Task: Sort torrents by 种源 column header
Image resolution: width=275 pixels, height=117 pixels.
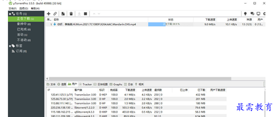Action: point(249,20)
